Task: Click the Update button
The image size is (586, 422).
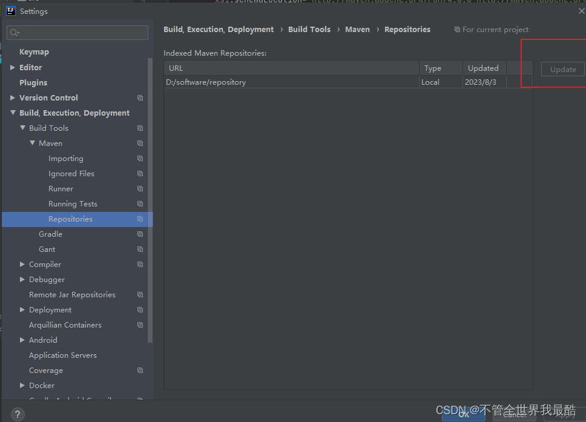Action: [x=562, y=69]
